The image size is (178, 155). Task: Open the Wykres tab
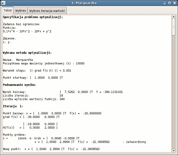21,11
